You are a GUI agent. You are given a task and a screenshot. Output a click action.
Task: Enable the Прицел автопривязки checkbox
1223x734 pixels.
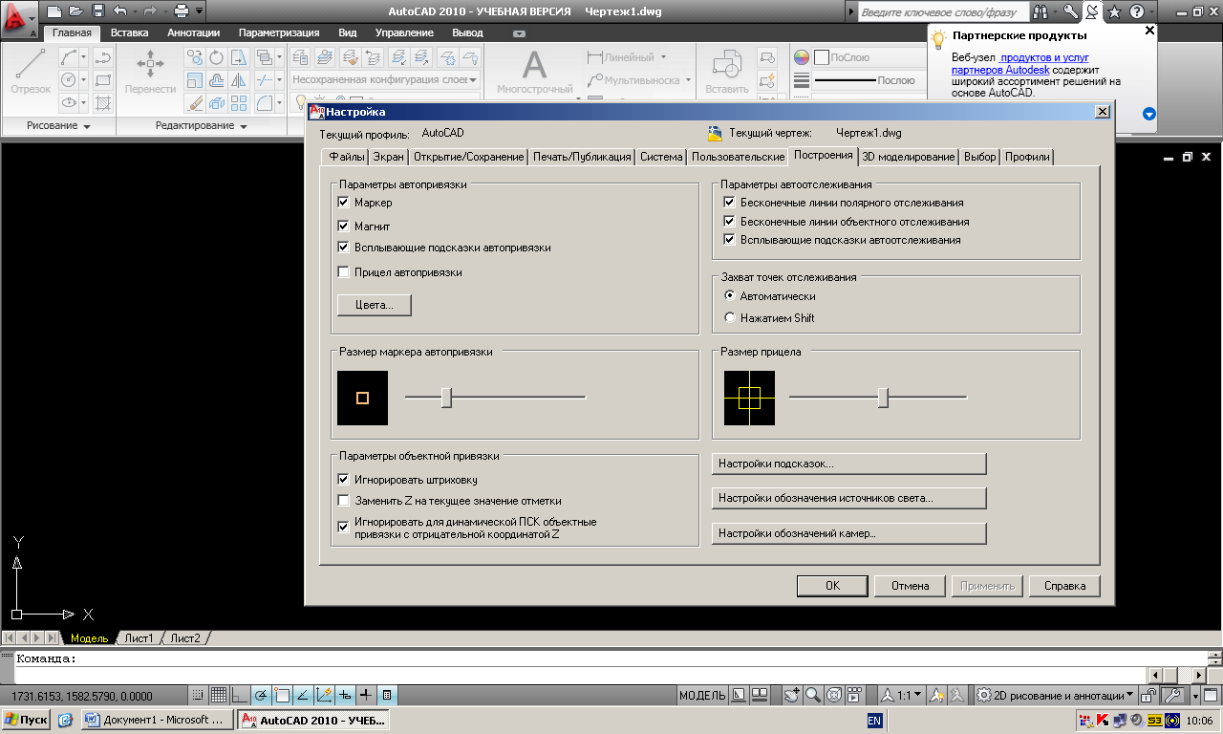click(x=344, y=272)
